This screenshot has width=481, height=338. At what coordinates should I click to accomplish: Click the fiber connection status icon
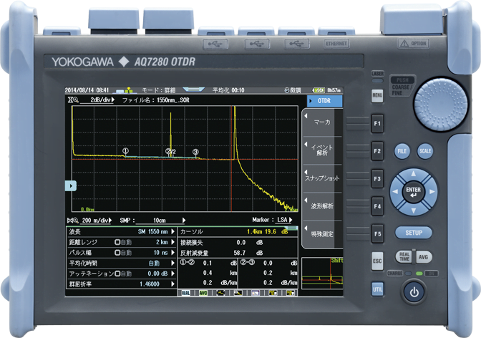[125, 90]
